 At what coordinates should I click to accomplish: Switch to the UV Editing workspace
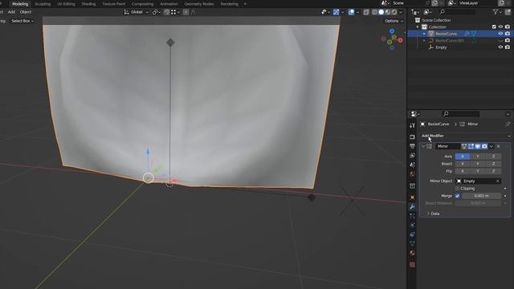click(x=66, y=4)
